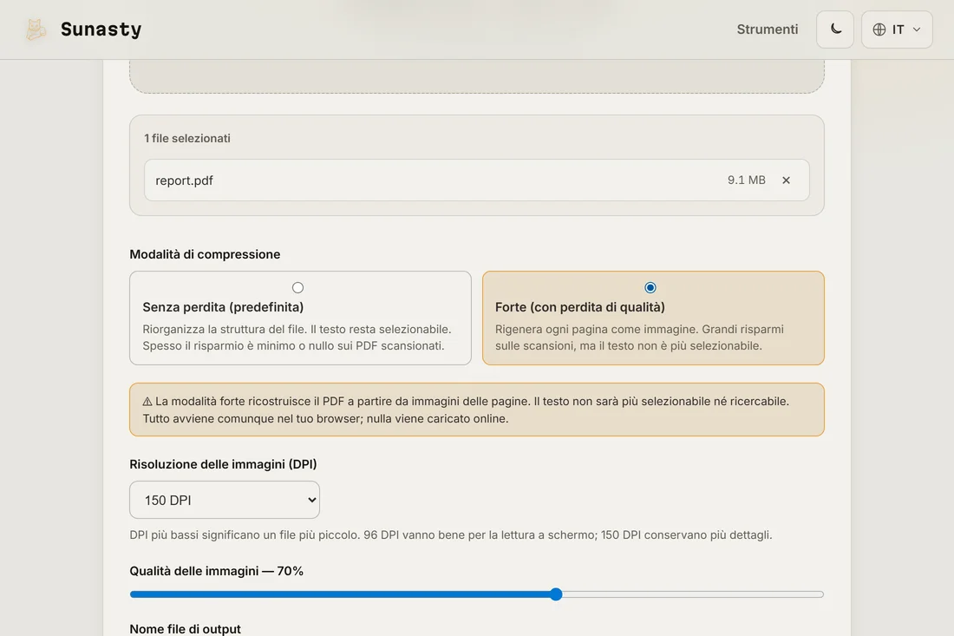This screenshot has width=954, height=636.
Task: Click the 9.1 MB file size
Action: coord(747,180)
